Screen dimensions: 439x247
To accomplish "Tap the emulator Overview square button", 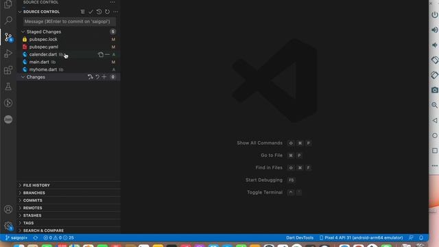I will [x=434, y=151].
